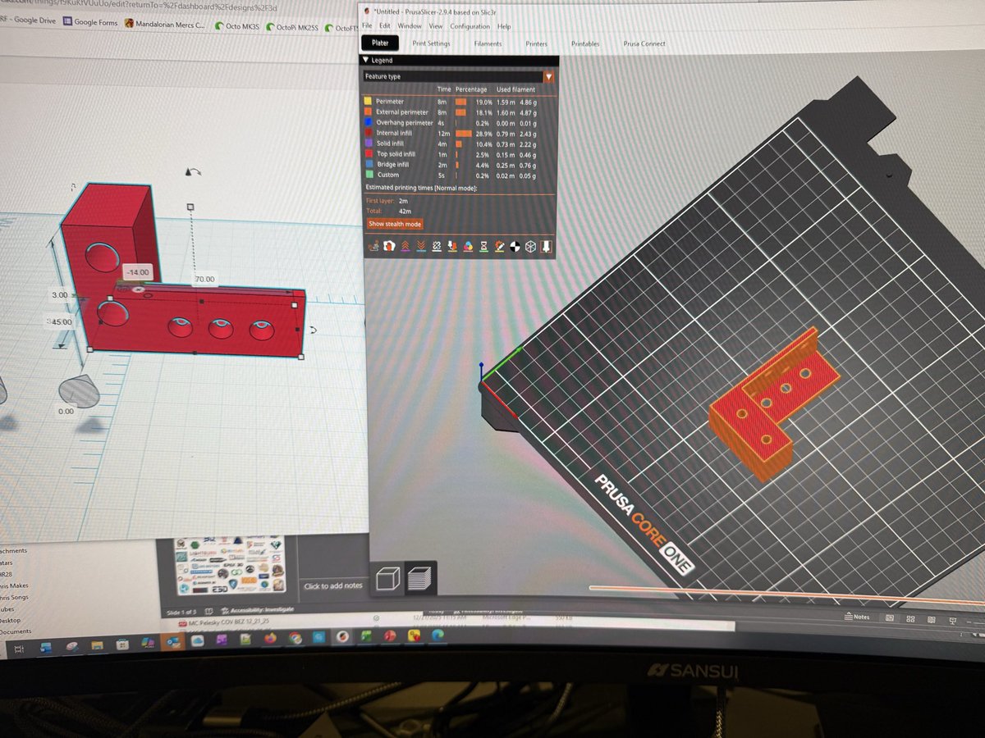Screen dimensions: 985x738
Task: Open Mandalorian Mercs bookmark
Action: coord(164,24)
